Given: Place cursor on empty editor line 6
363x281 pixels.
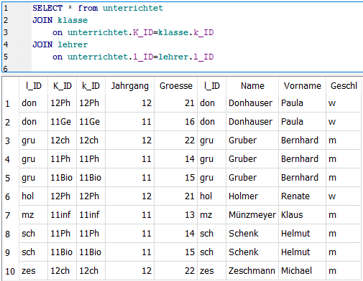Looking at the screenshot, I should pyautogui.click(x=196, y=69).
